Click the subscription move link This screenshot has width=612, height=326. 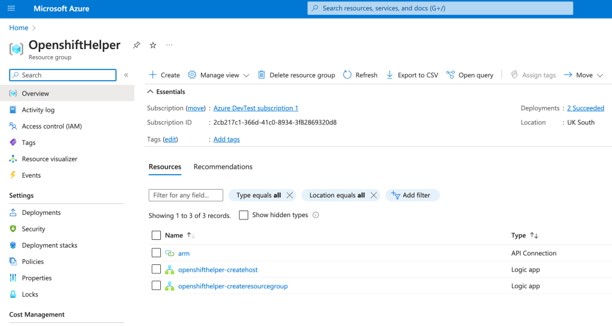click(x=196, y=108)
